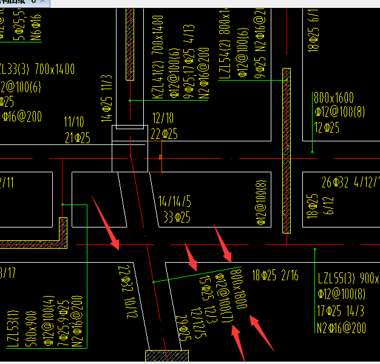This screenshot has height=364, width=380.
Task: Select the vertical Φ12@100(4) stirrup text
Action: (49, 321)
